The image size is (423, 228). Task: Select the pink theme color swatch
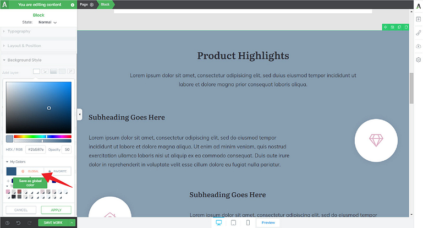tap(8, 192)
